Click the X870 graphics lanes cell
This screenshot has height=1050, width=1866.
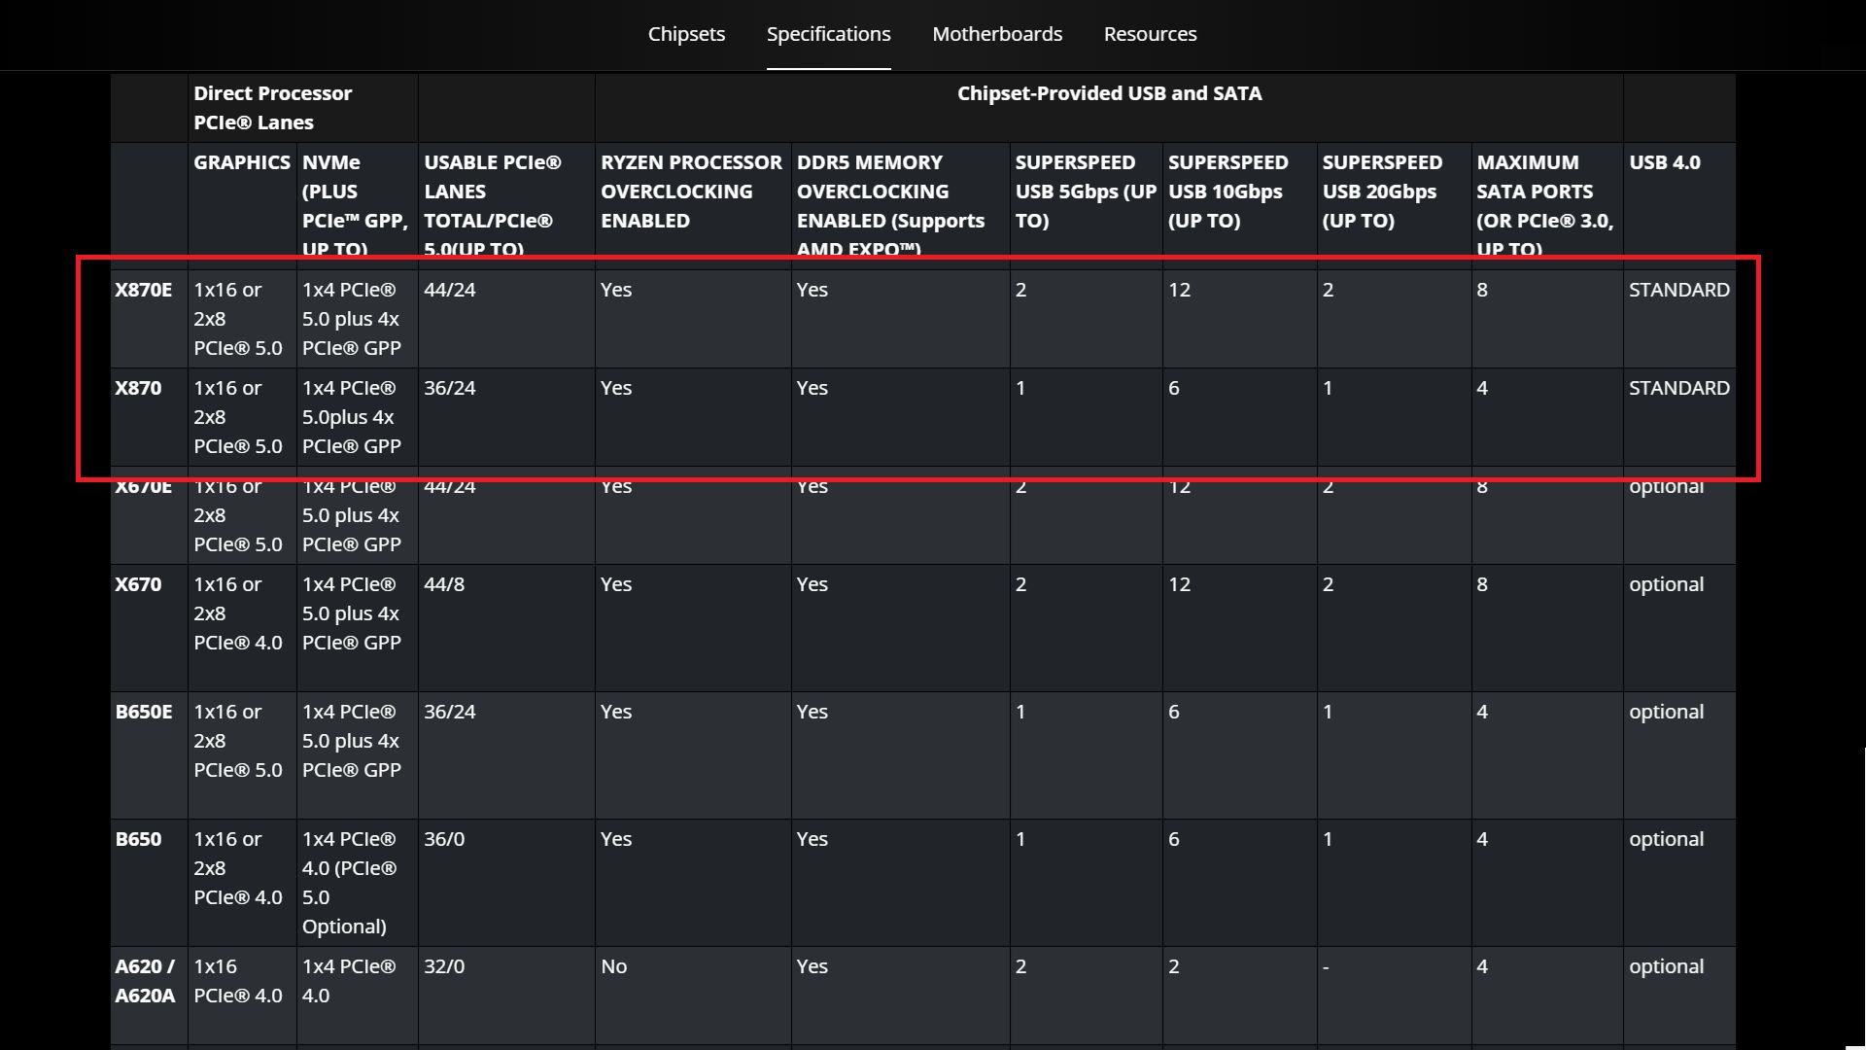pos(237,417)
